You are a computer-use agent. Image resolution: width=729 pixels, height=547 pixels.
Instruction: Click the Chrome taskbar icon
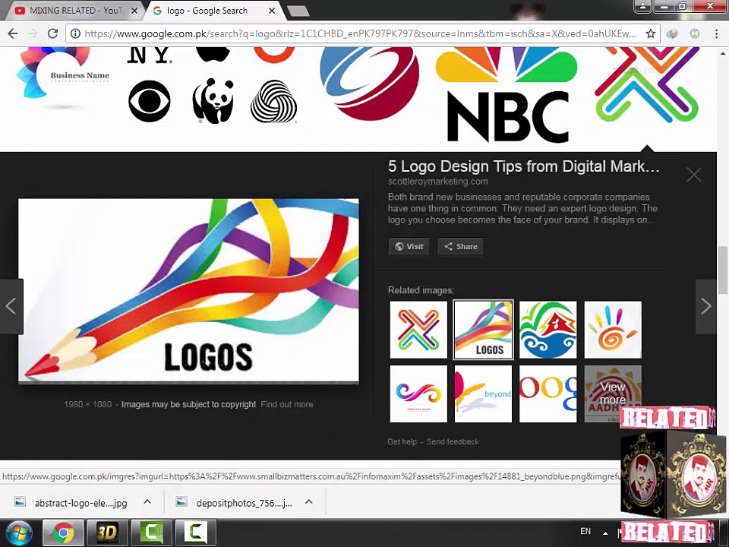point(63,533)
